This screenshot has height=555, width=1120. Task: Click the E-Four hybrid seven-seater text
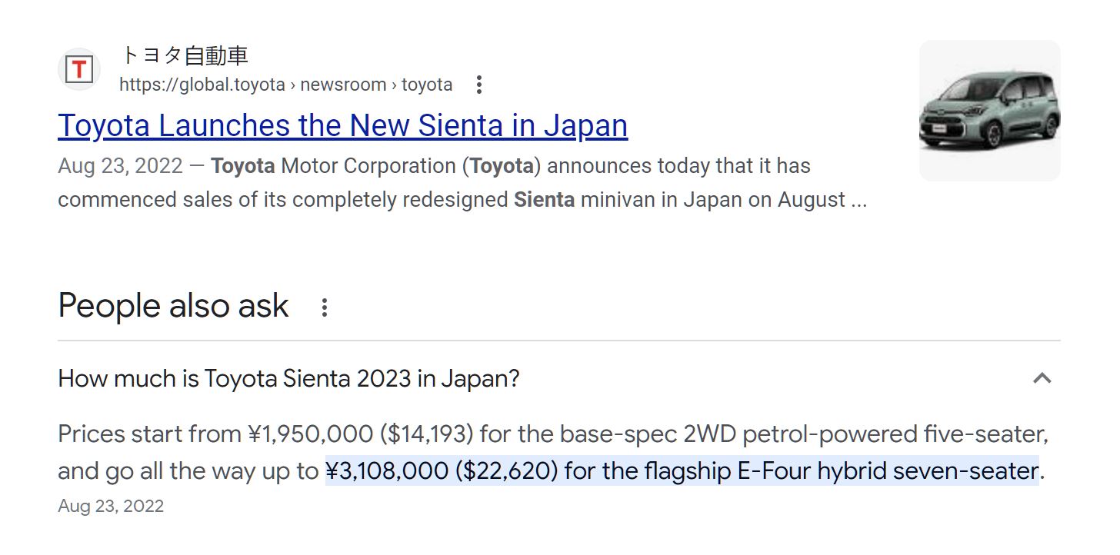click(888, 470)
